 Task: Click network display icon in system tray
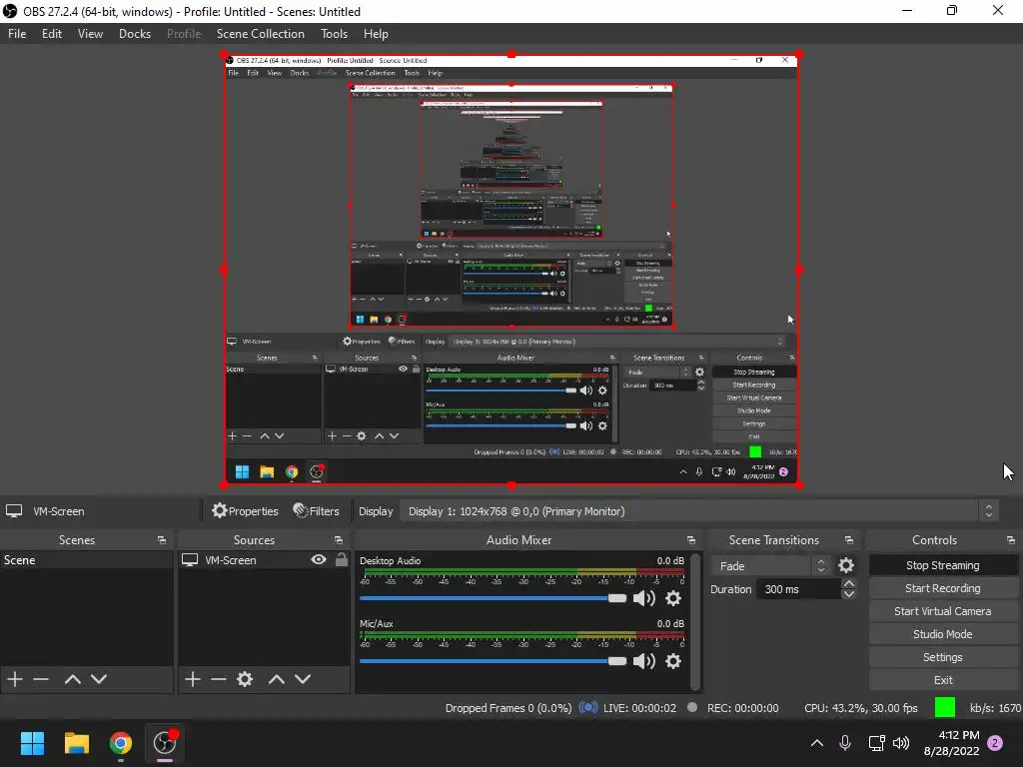click(x=876, y=743)
